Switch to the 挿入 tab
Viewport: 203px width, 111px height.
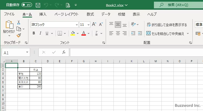(x=43, y=14)
